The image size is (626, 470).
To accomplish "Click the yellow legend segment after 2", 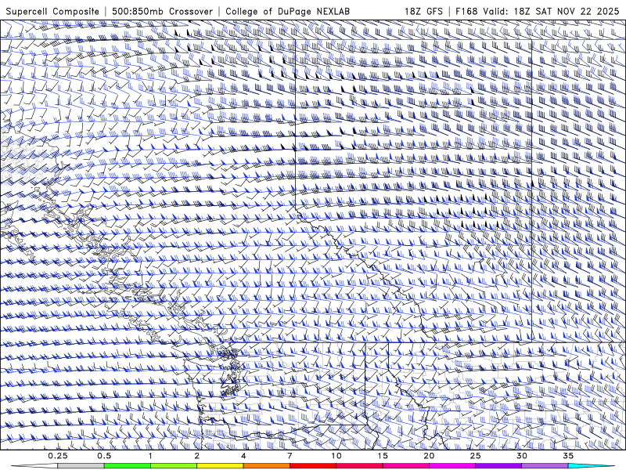I will (x=220, y=466).
